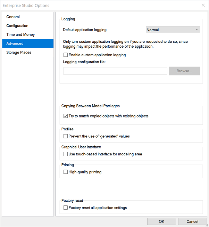Select Time and Money section
This screenshot has width=209, height=227.
[28, 35]
